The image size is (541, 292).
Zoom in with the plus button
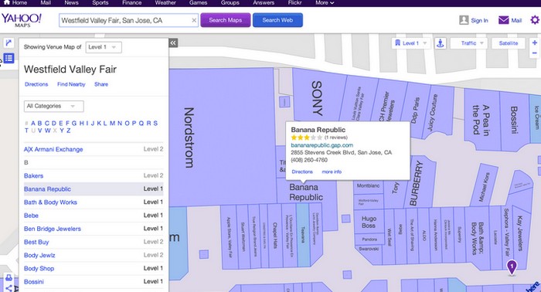pyautogui.click(x=535, y=42)
